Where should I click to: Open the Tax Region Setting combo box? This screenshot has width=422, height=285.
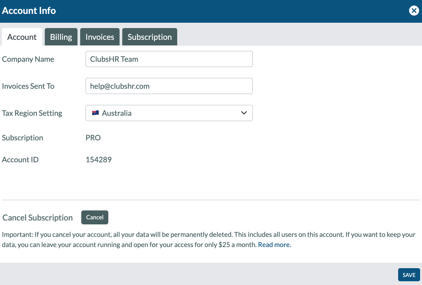coord(169,113)
